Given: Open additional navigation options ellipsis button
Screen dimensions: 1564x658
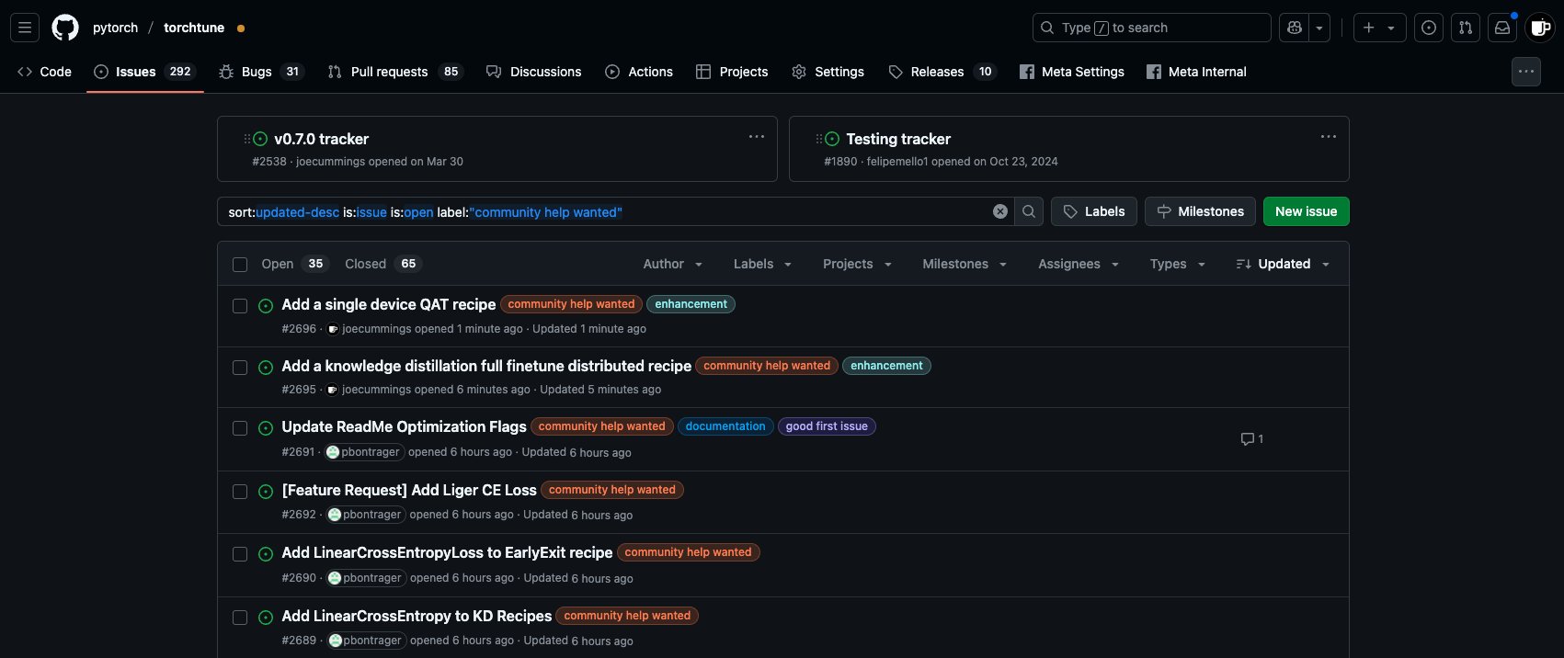Looking at the screenshot, I should (1526, 72).
